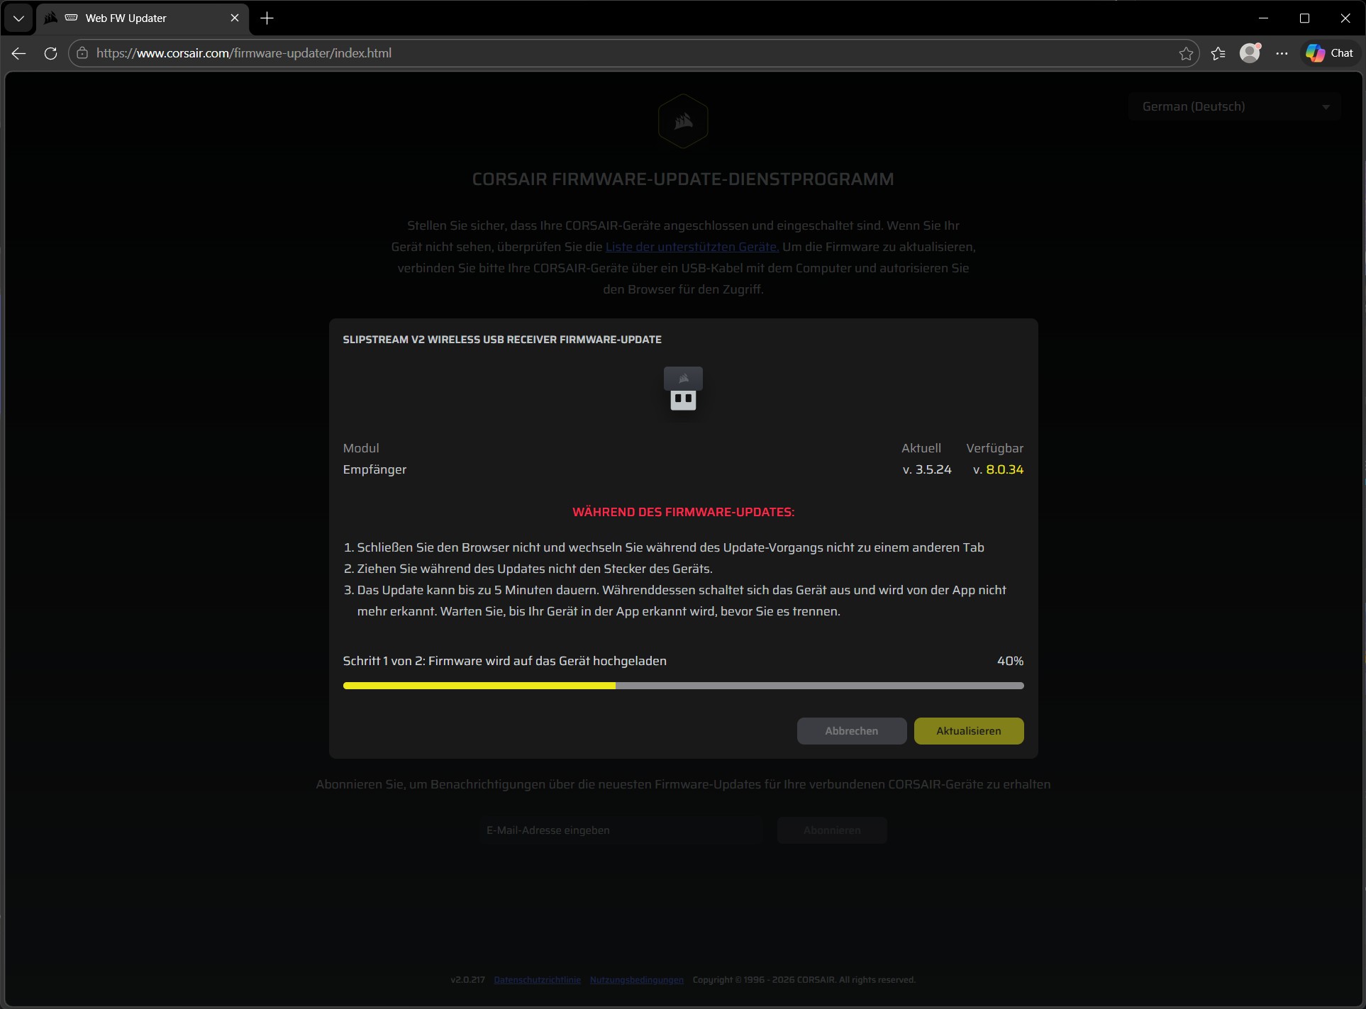Add page to favorites with the star icon

coord(1186,53)
